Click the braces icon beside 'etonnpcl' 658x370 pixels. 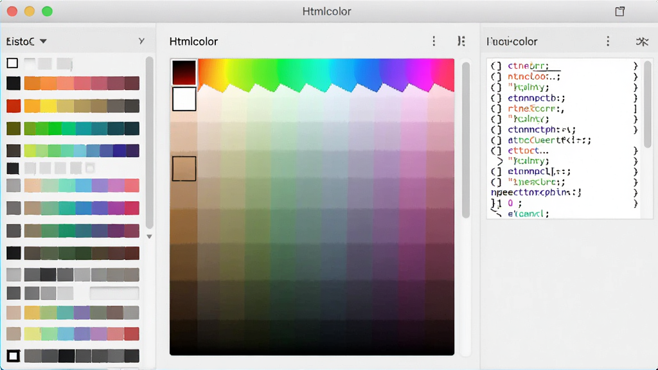pyautogui.click(x=496, y=171)
